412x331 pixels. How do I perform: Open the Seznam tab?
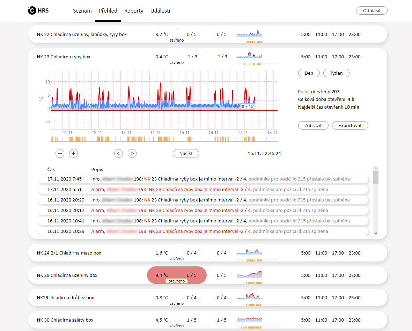82,11
